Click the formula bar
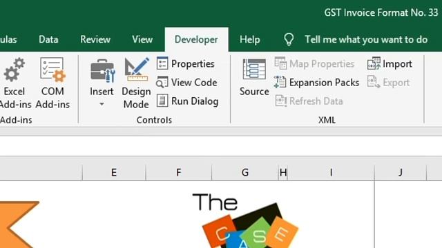Screen dimensions: 442x248 (221, 145)
